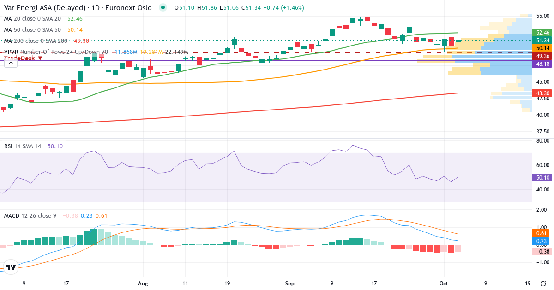Select the VPVR Number Of Rows legend
This screenshot has height=290, width=554.
tap(56, 52)
